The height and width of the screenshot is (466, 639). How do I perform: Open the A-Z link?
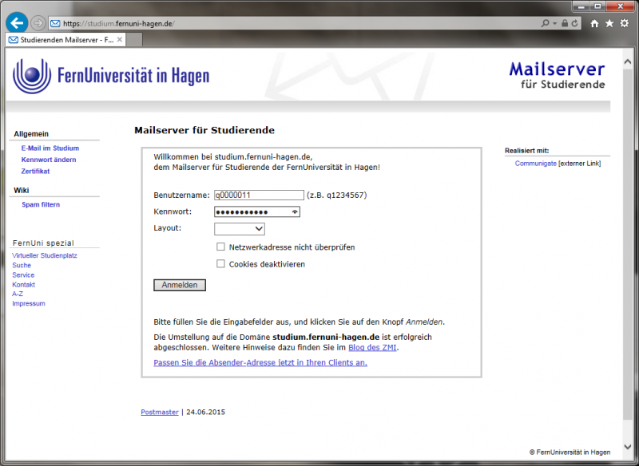point(18,294)
